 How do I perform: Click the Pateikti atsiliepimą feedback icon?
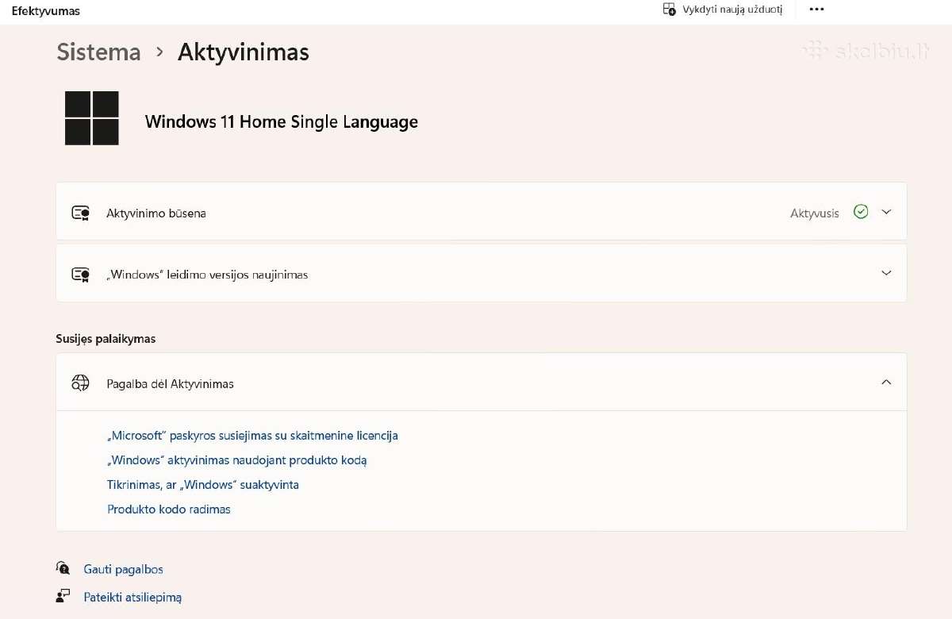click(63, 596)
